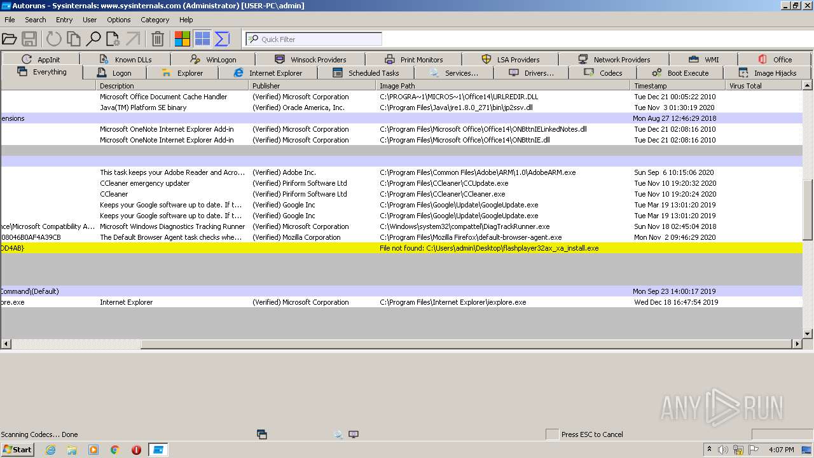The width and height of the screenshot is (814, 458).
Task: Sort by the Publisher column header
Action: [x=312, y=85]
